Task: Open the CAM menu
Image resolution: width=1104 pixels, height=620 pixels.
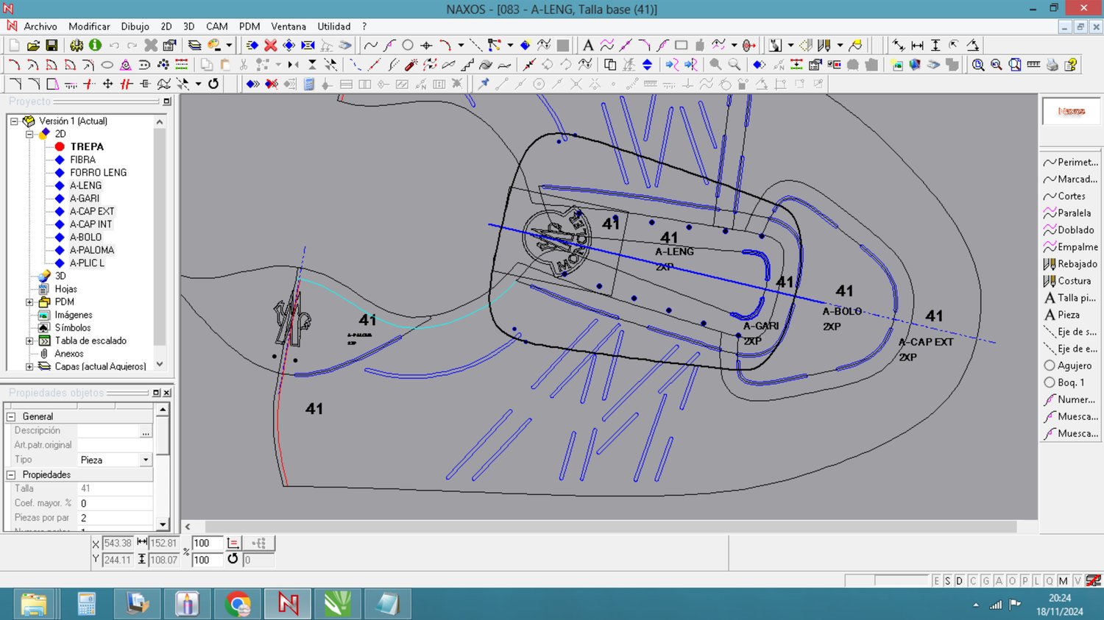Action: coord(216,26)
